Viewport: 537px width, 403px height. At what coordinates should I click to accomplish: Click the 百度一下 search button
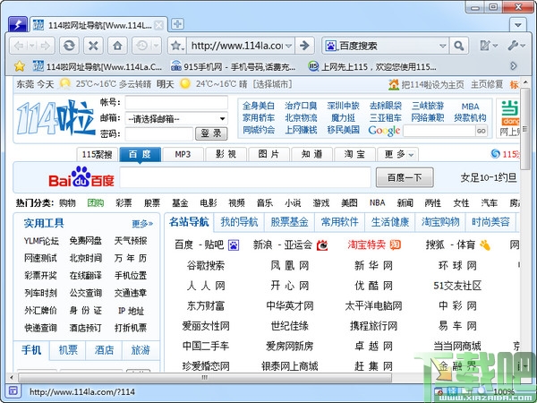coord(405,177)
